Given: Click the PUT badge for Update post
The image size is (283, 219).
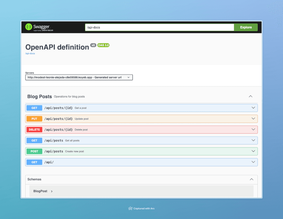Looking at the screenshot, I should [x=34, y=119].
